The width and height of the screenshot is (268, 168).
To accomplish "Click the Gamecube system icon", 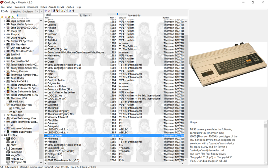I will (x=8, y=152).
